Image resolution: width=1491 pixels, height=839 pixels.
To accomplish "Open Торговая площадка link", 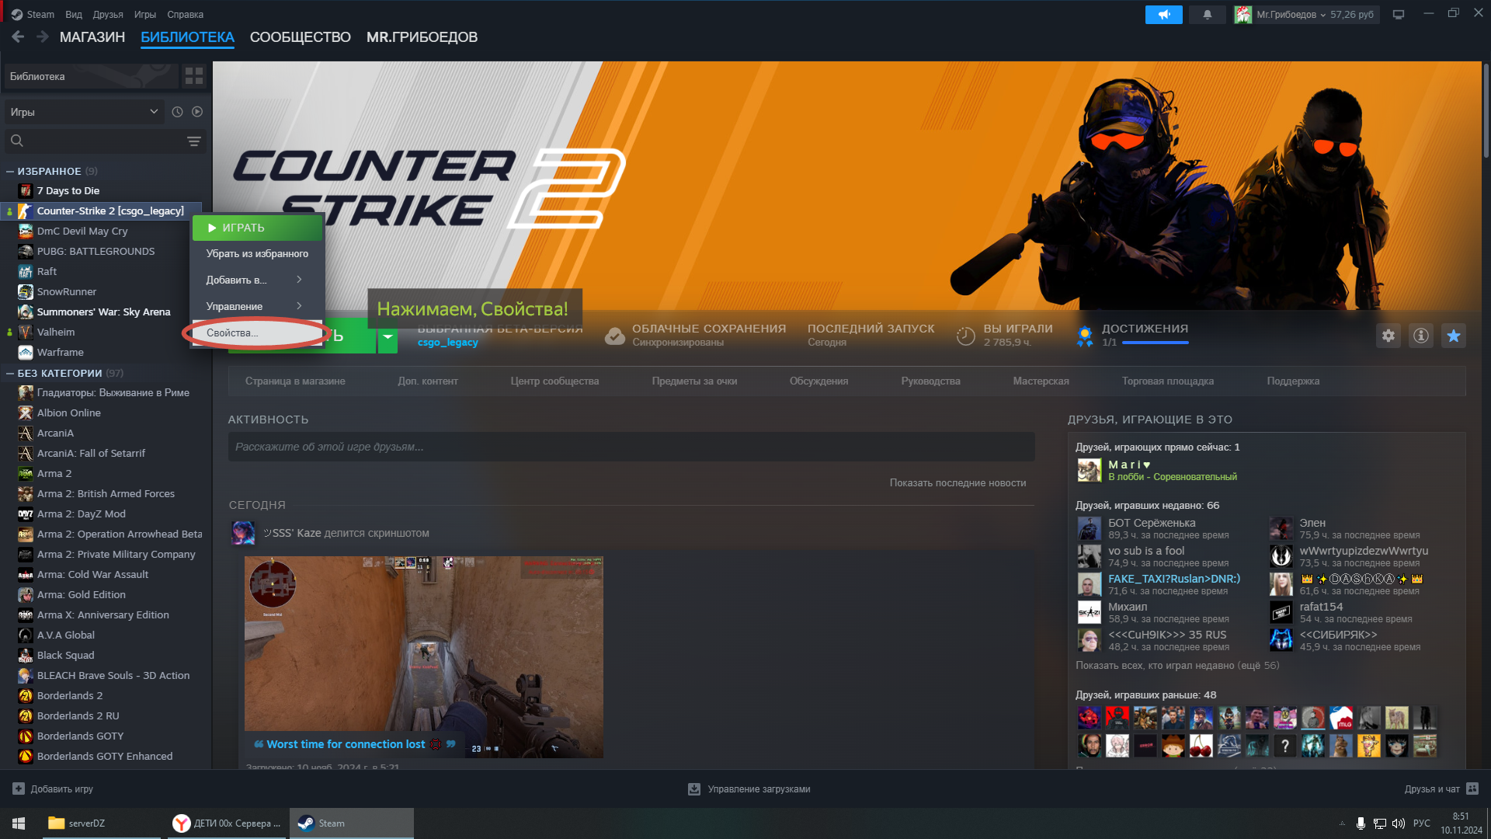I will coord(1168,381).
